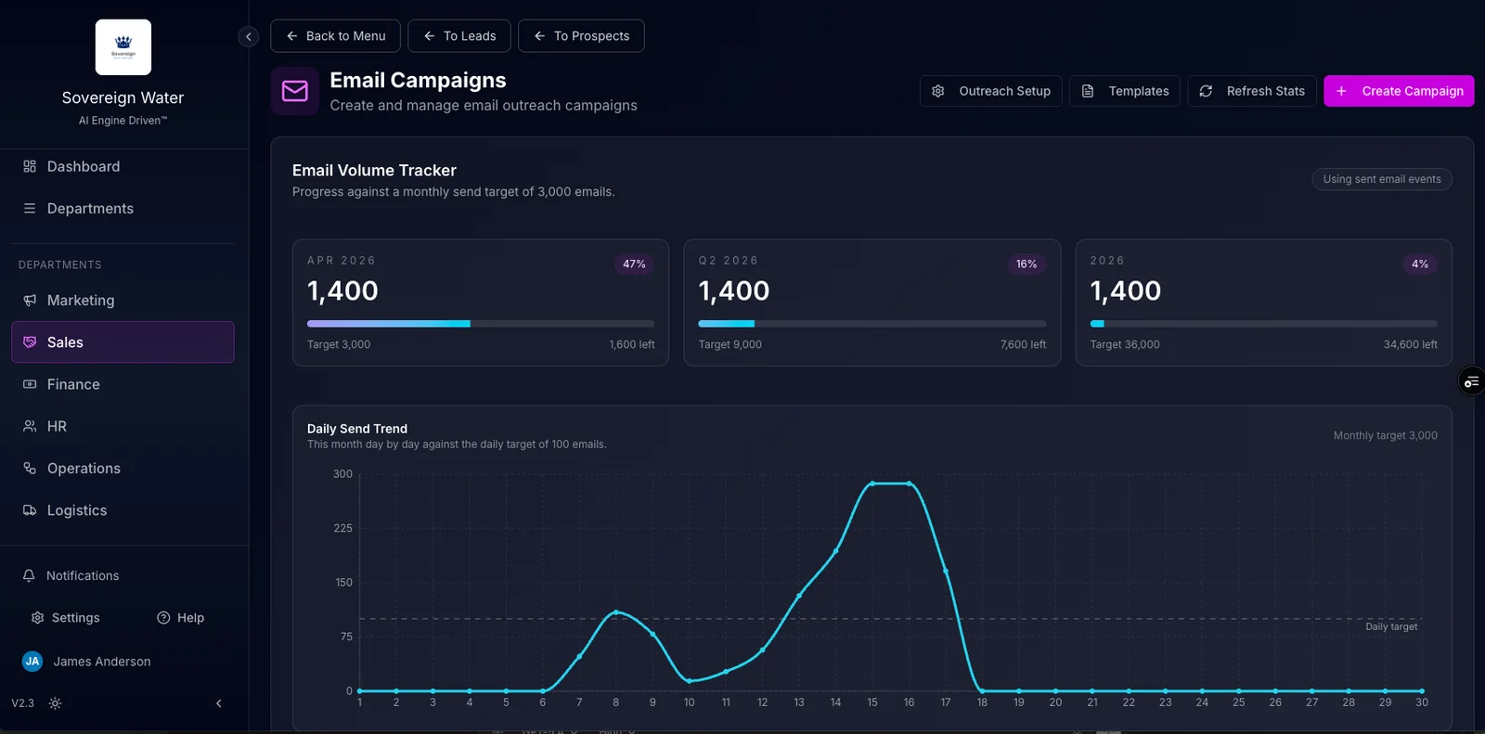Click the Dashboard grid icon

tap(30, 166)
